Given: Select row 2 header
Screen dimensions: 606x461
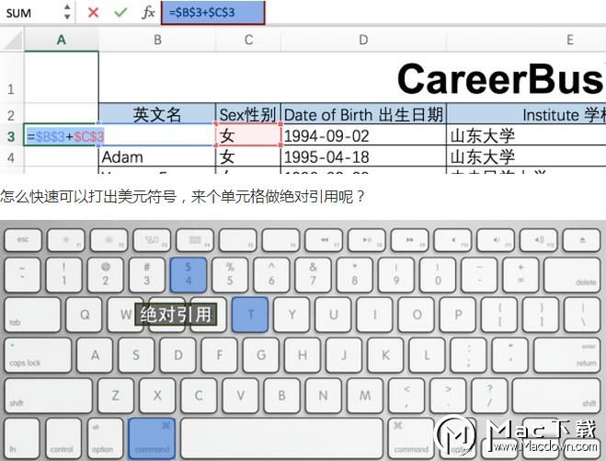Looking at the screenshot, I should 11,115.
